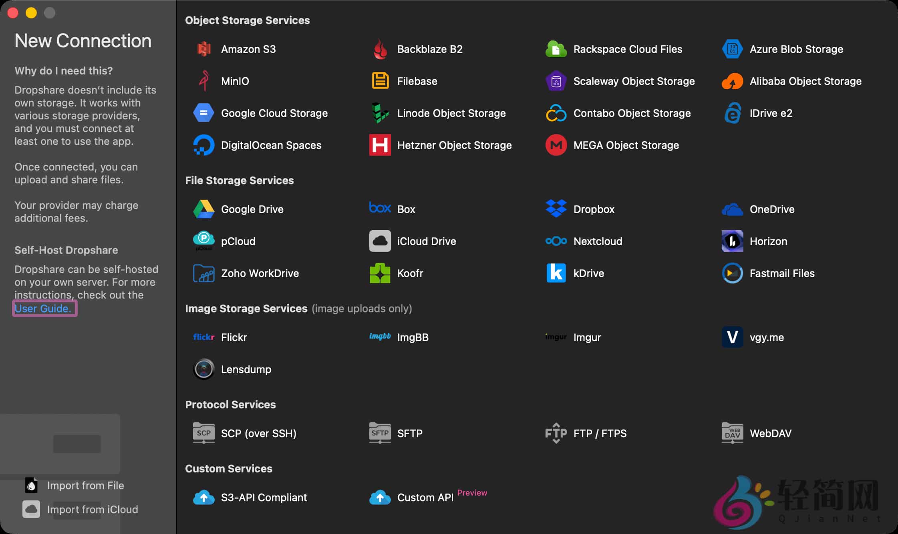Click the Nextcloud label
The image size is (898, 534).
[598, 241]
